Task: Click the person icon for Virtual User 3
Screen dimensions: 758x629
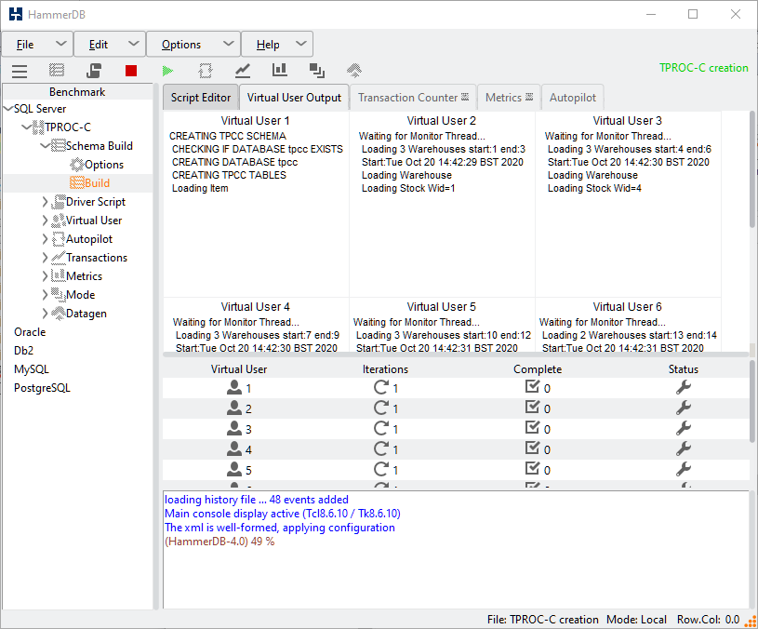Action: 234,428
